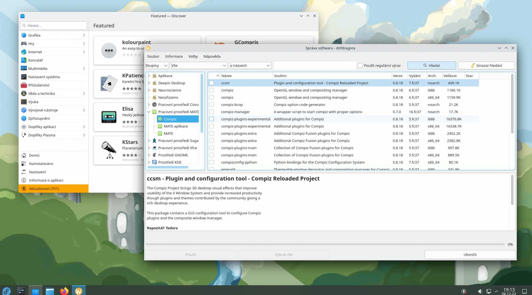
Task: Open the Volby menu
Action: 193,57
